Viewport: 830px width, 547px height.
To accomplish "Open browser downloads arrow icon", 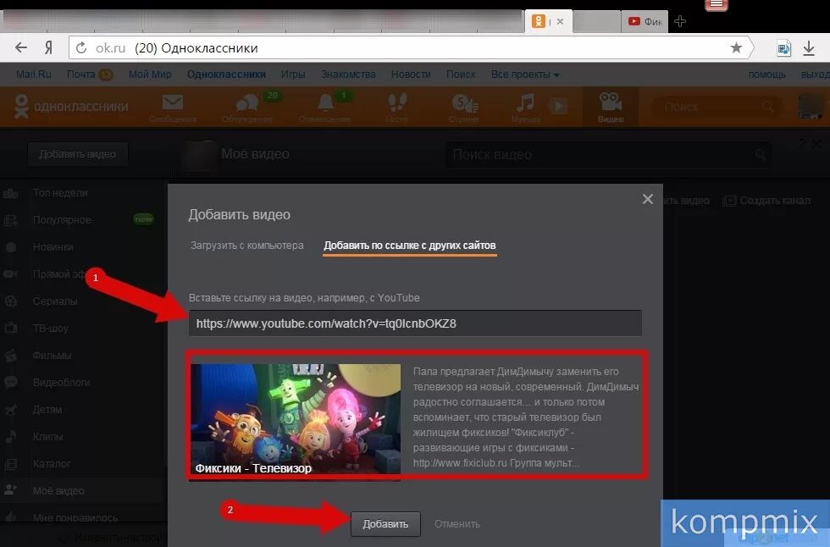I will (x=808, y=48).
